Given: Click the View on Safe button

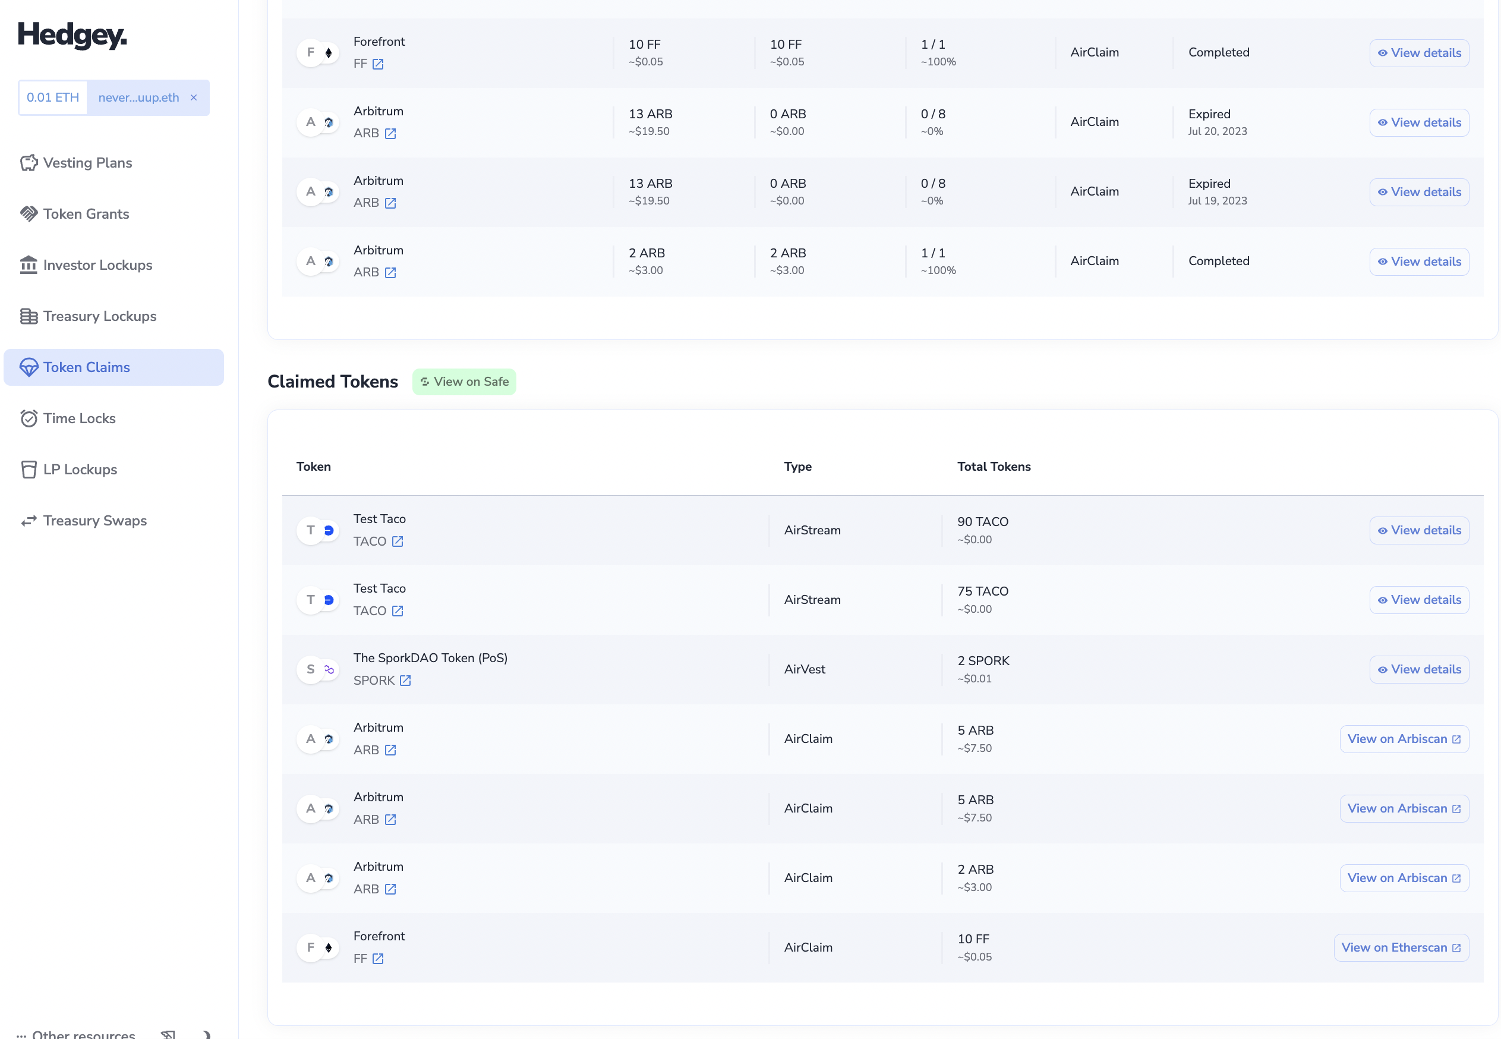Looking at the screenshot, I should pos(464,382).
